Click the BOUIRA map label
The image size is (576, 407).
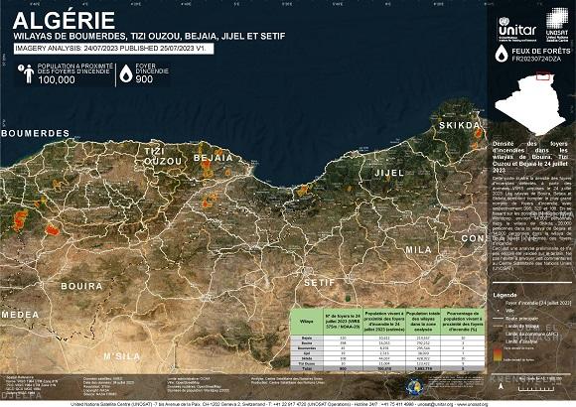click(x=81, y=286)
